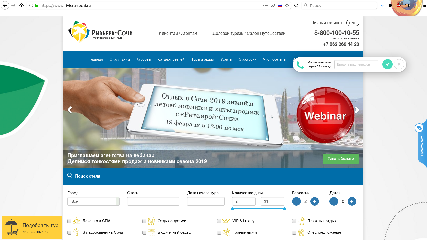This screenshot has height=240, width=427.
Task: Click the 8-800-100-10-55 phone number
Action: click(337, 33)
